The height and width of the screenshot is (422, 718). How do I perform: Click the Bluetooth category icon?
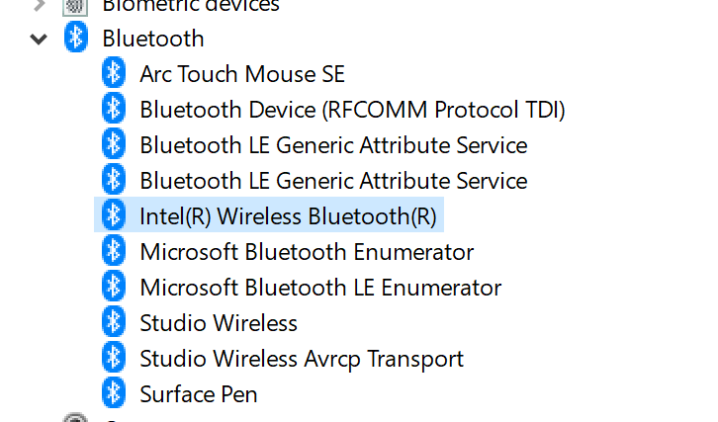[x=75, y=37]
